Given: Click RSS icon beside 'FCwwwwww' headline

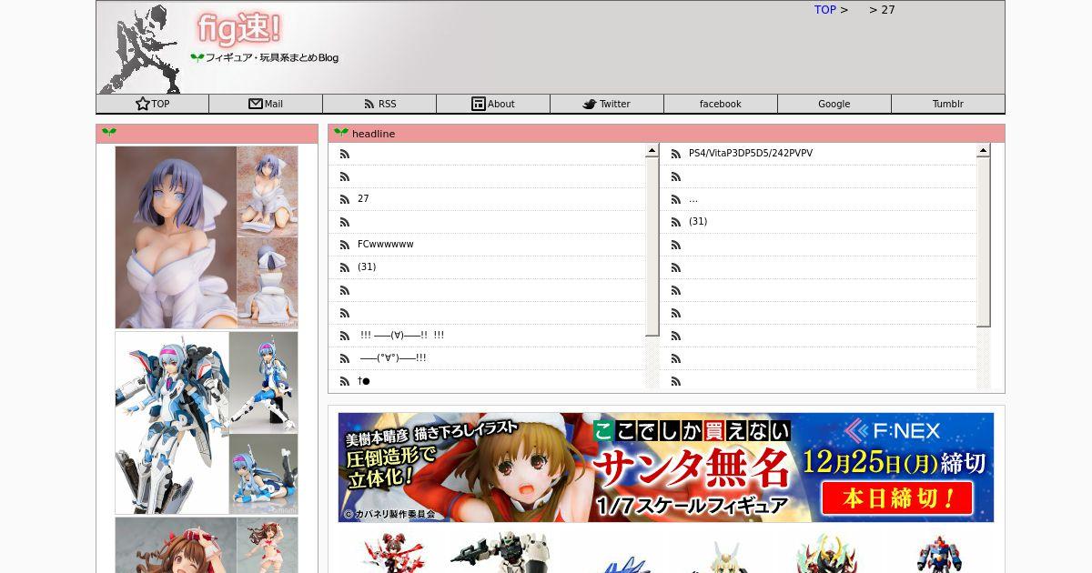Looking at the screenshot, I should 345,245.
